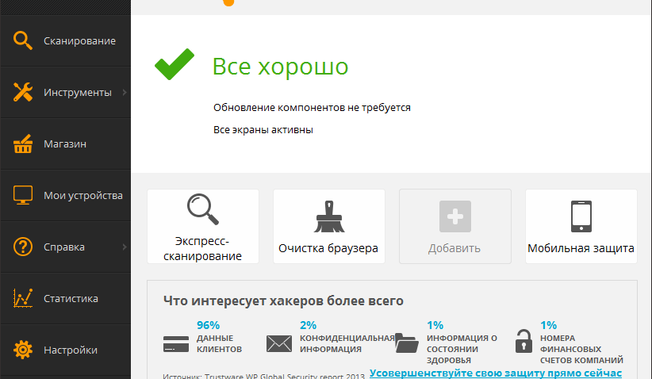
Task: Click the smartphone icon on the Мобильная защита tile
Action: tap(581, 216)
